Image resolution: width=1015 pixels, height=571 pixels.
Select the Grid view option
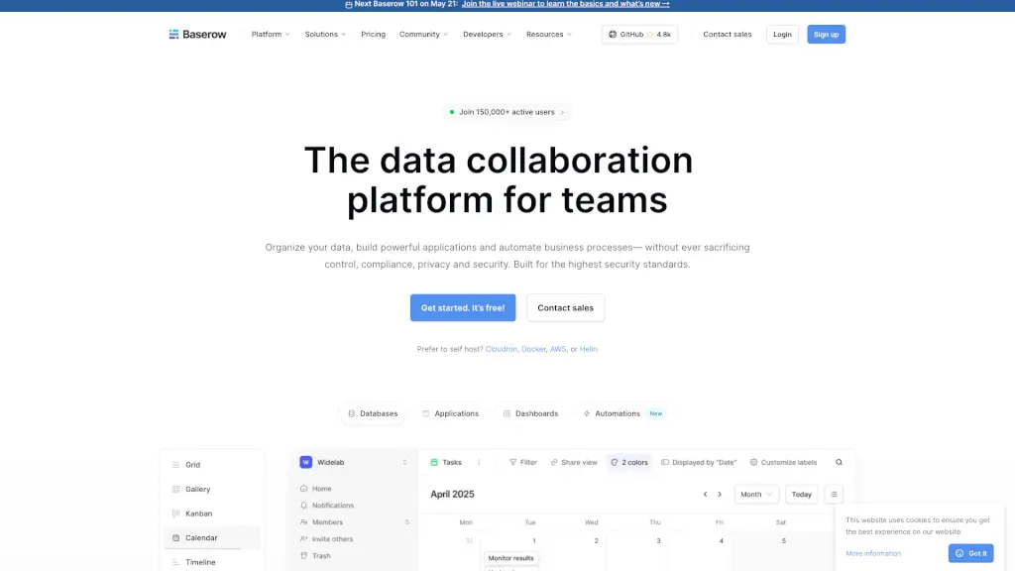tap(212, 465)
